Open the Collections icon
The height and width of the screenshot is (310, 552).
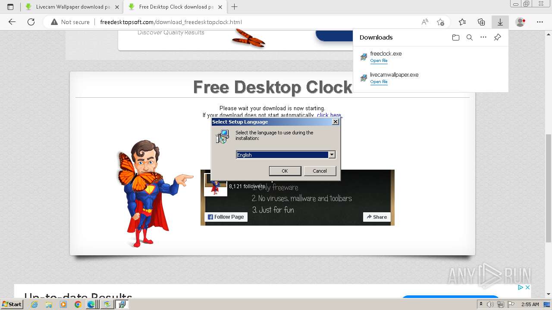[481, 22]
